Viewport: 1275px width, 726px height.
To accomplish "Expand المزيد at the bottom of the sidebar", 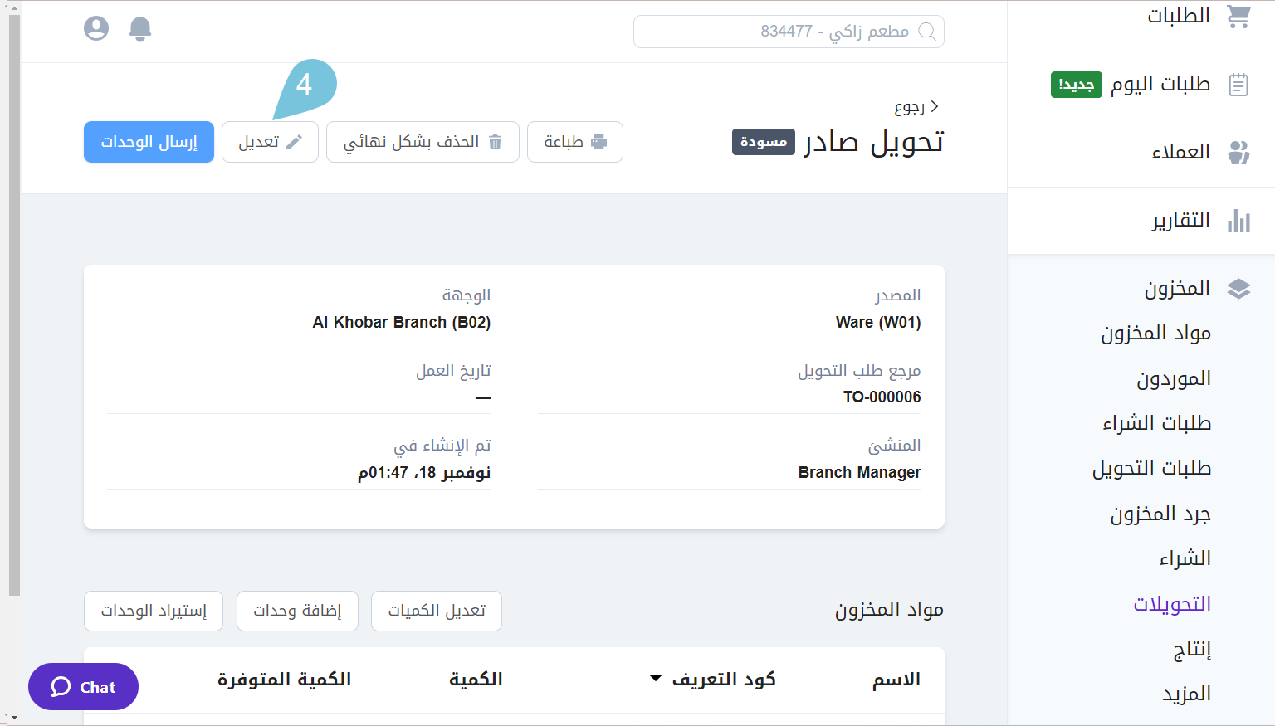I will (x=1185, y=693).
